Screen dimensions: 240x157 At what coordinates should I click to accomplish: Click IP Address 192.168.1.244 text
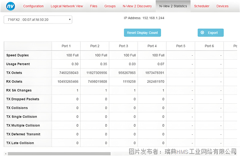coord(144,18)
